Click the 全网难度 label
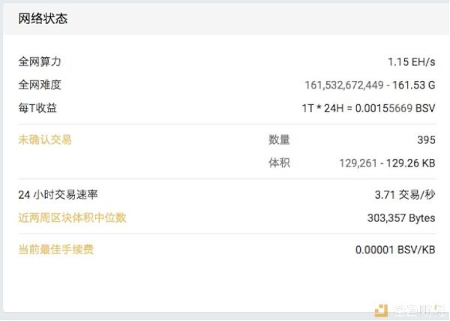The image size is (450, 321). 40,85
